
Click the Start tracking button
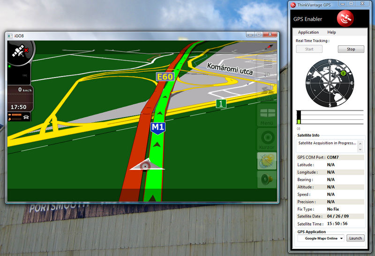coord(309,49)
